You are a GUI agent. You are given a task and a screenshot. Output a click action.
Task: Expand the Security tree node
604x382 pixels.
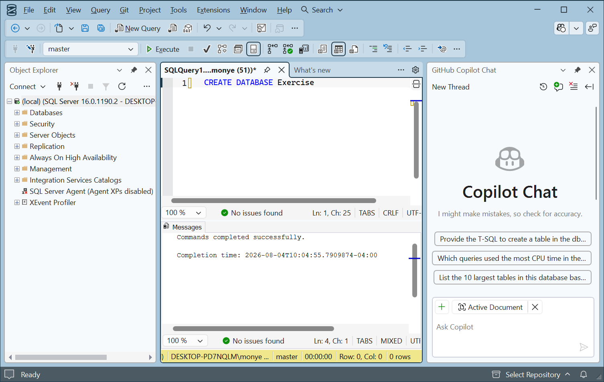click(17, 124)
